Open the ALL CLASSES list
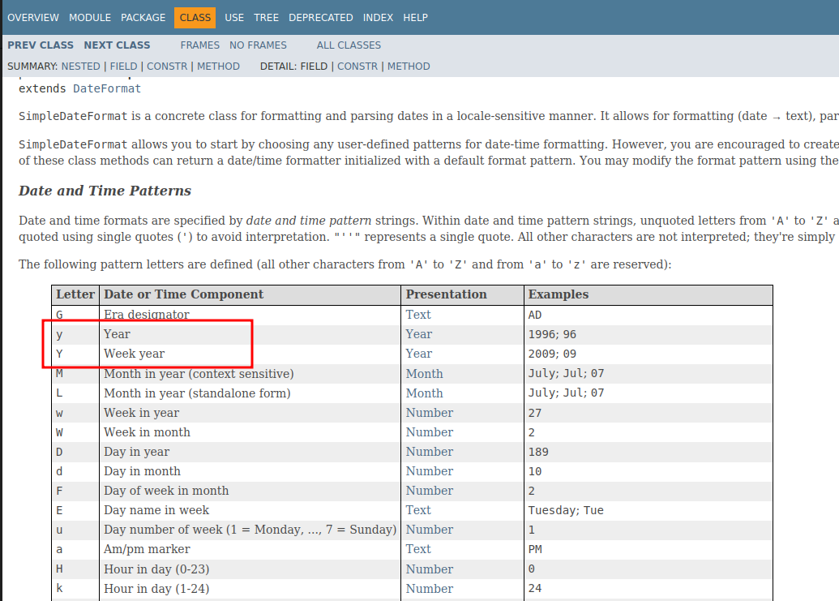Viewport: 839px width, 601px height. (348, 45)
